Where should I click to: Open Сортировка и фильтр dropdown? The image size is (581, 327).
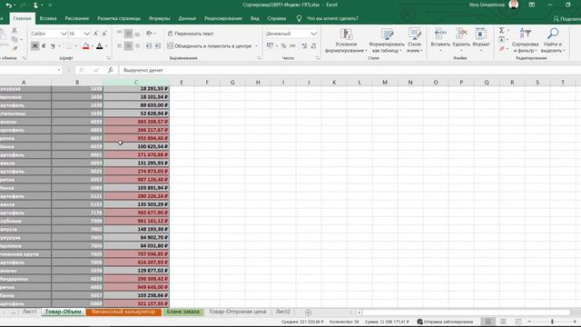(525, 40)
